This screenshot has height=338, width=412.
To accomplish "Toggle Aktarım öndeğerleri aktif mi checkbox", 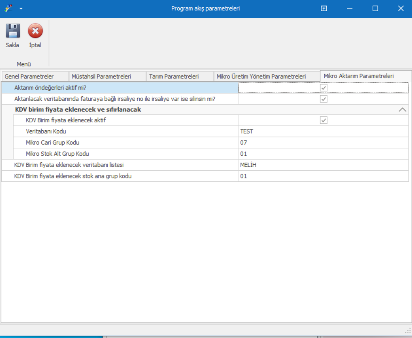I will 323,88.
